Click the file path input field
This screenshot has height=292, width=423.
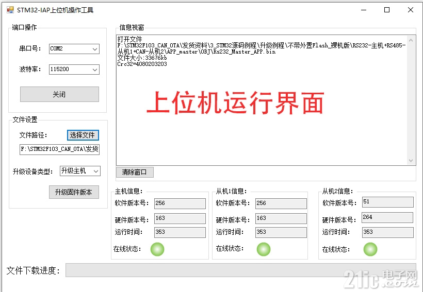tap(59, 149)
